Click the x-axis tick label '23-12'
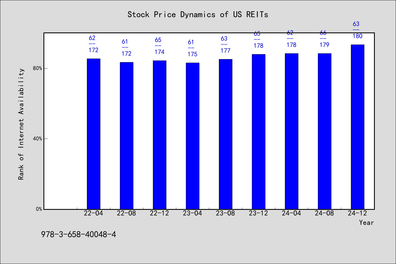The height and width of the screenshot is (264, 396). click(x=258, y=213)
